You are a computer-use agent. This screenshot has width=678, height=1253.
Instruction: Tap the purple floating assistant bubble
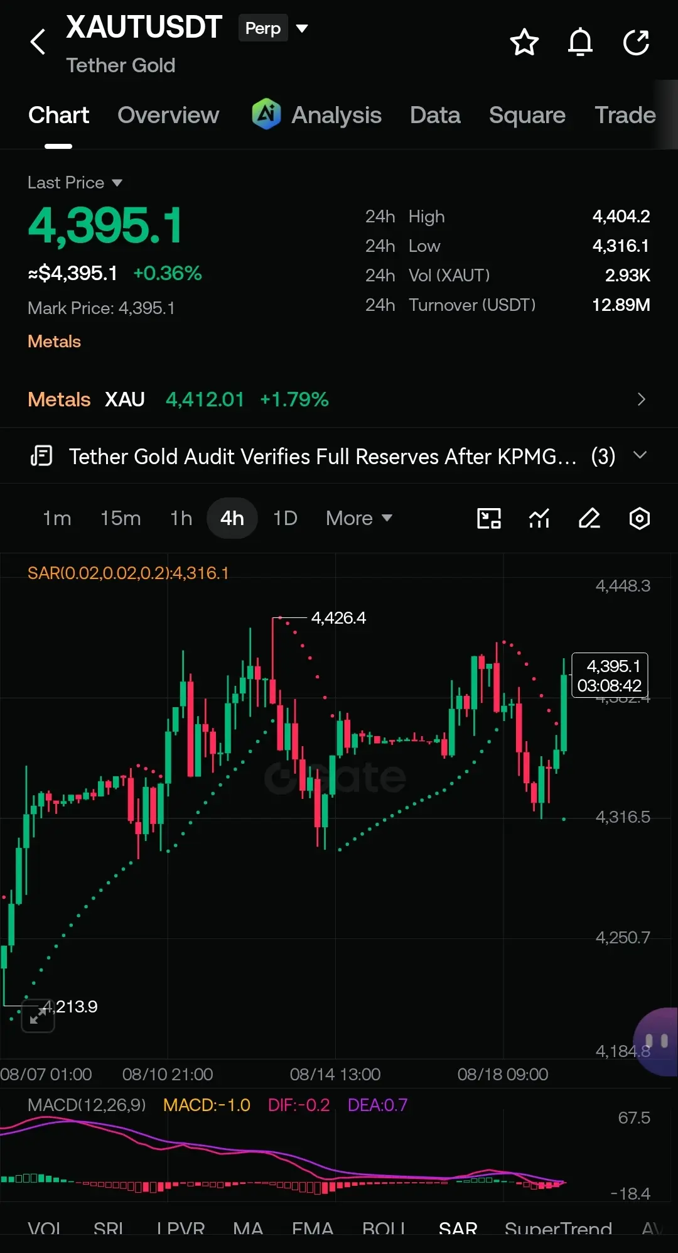pyautogui.click(x=656, y=1042)
